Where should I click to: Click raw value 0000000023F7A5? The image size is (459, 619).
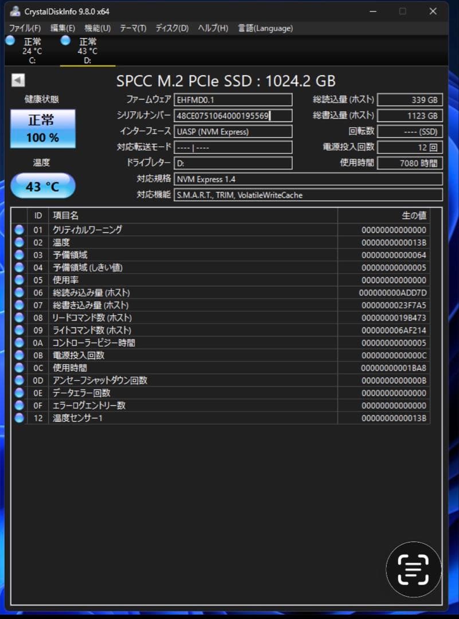[x=394, y=305]
